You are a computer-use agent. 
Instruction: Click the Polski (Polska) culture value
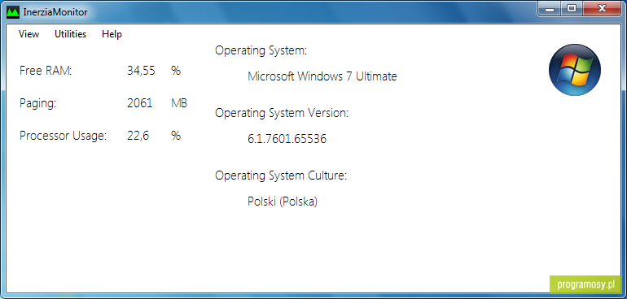[283, 201]
